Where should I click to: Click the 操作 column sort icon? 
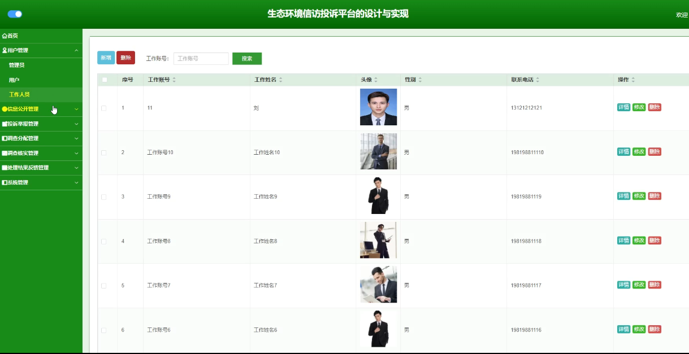point(633,80)
